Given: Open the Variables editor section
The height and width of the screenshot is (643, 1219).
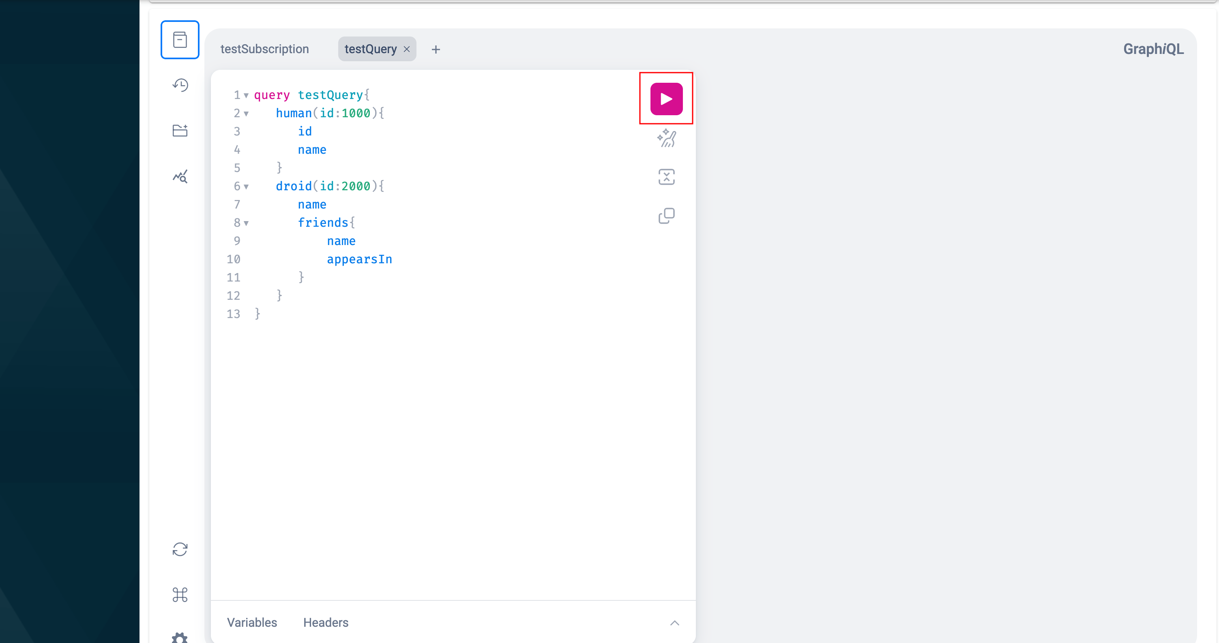Looking at the screenshot, I should (252, 622).
